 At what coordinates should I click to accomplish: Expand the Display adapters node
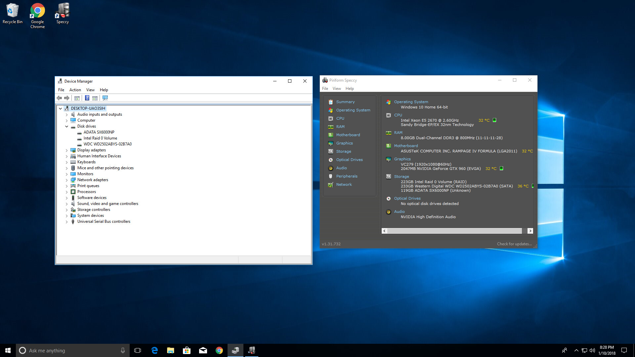click(x=66, y=150)
